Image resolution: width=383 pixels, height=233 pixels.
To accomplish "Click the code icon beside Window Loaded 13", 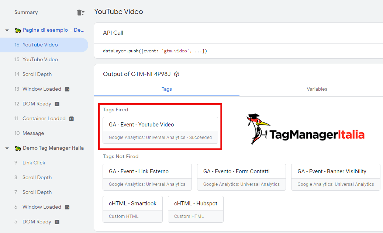I will tap(67, 89).
